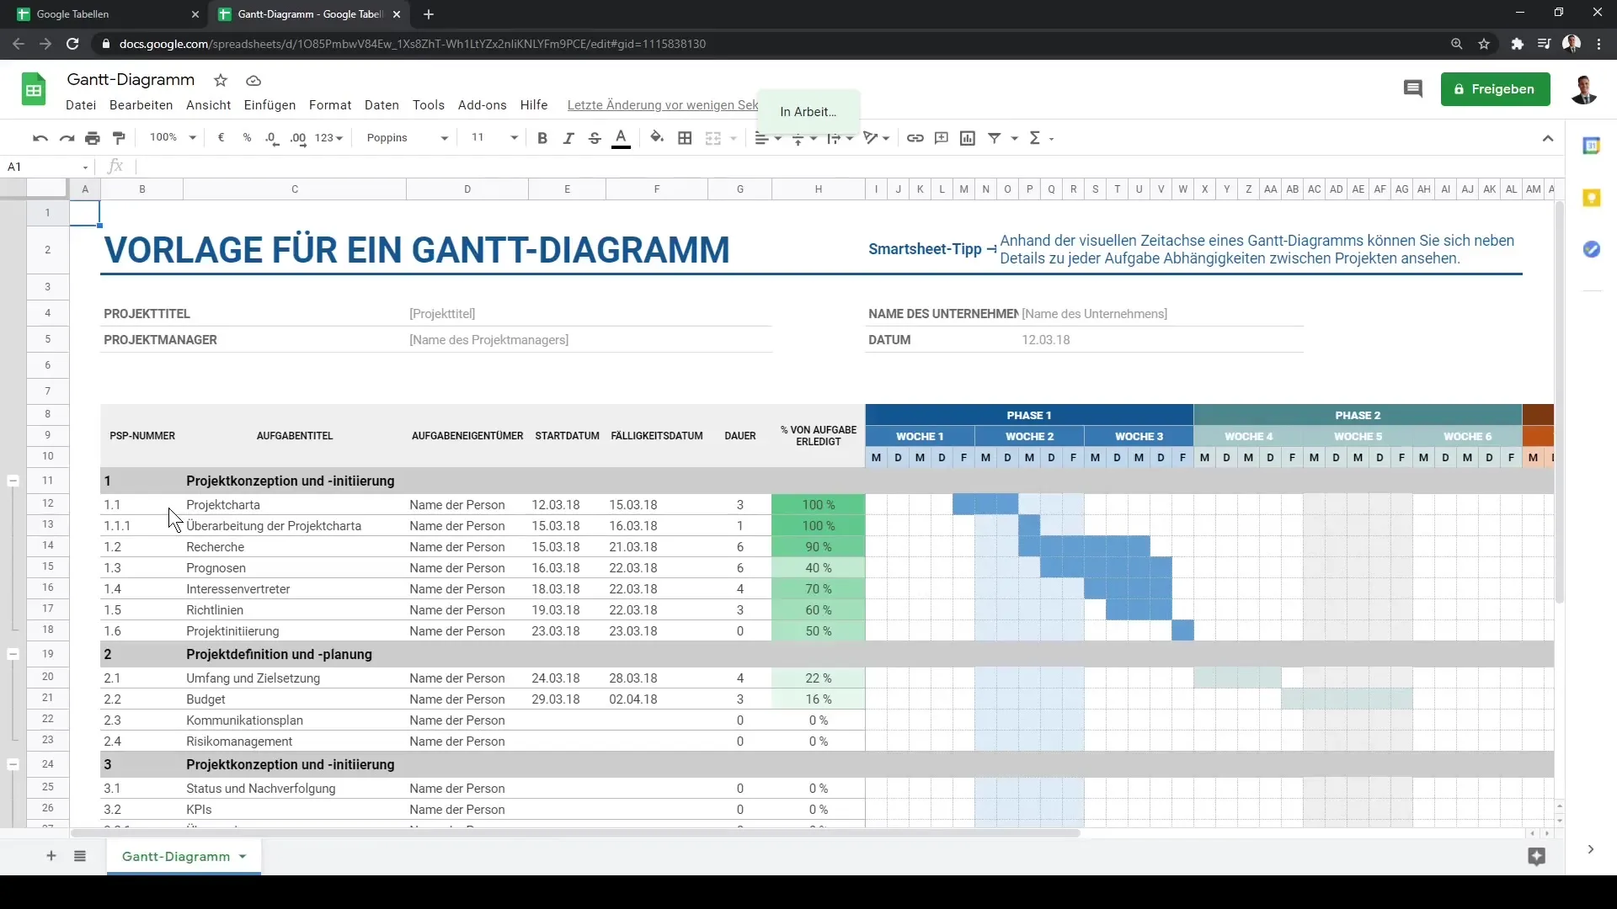Open the Format menu
This screenshot has width=1617, height=909.
tap(330, 105)
